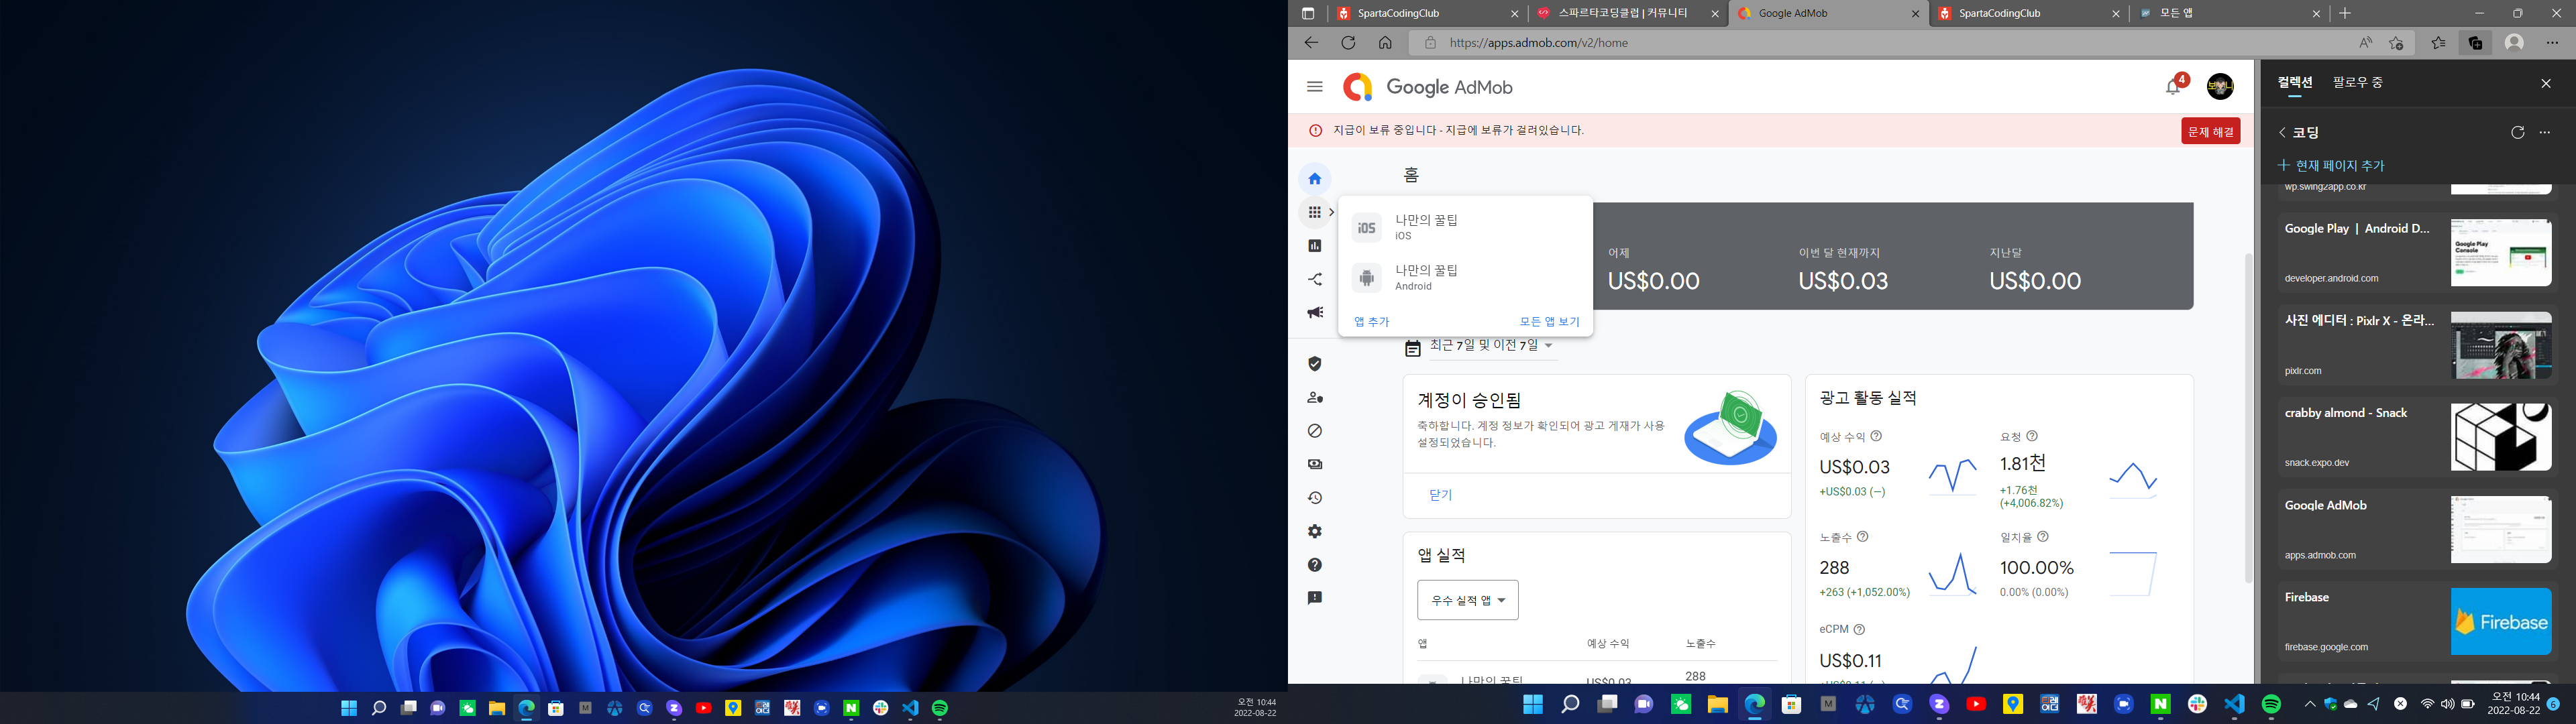The width and height of the screenshot is (2576, 724).
Task: Click 현재 페이지 추가 in Collections
Action: (x=2331, y=165)
